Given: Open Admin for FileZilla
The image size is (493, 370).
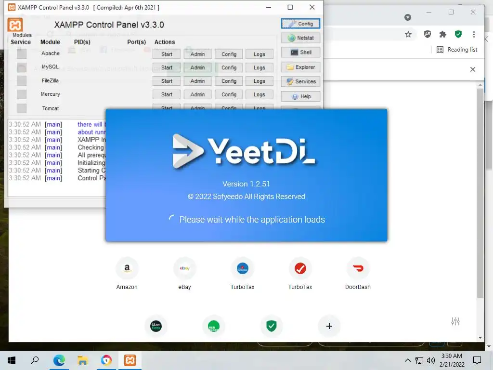Looking at the screenshot, I should click(197, 81).
